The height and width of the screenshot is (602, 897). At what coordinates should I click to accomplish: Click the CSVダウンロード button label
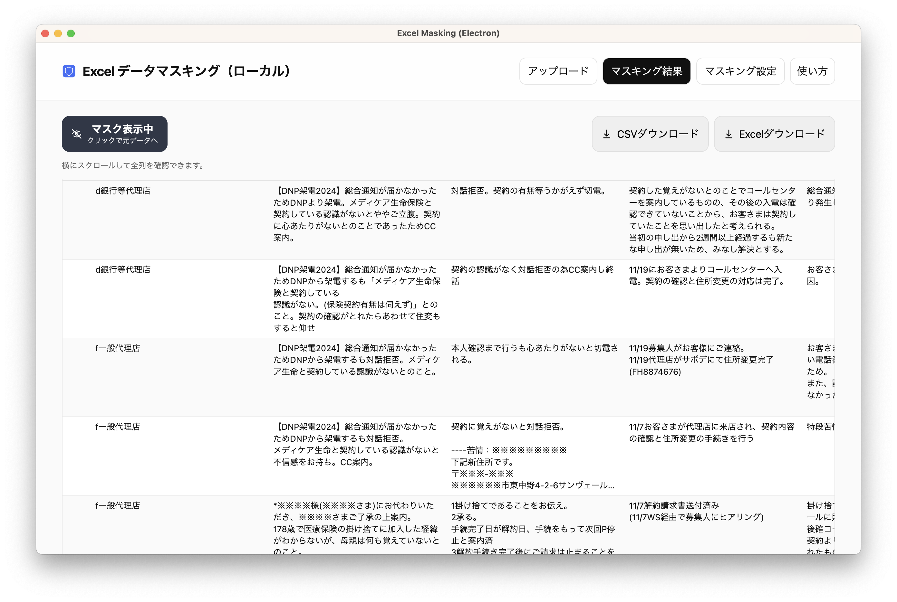pos(657,134)
